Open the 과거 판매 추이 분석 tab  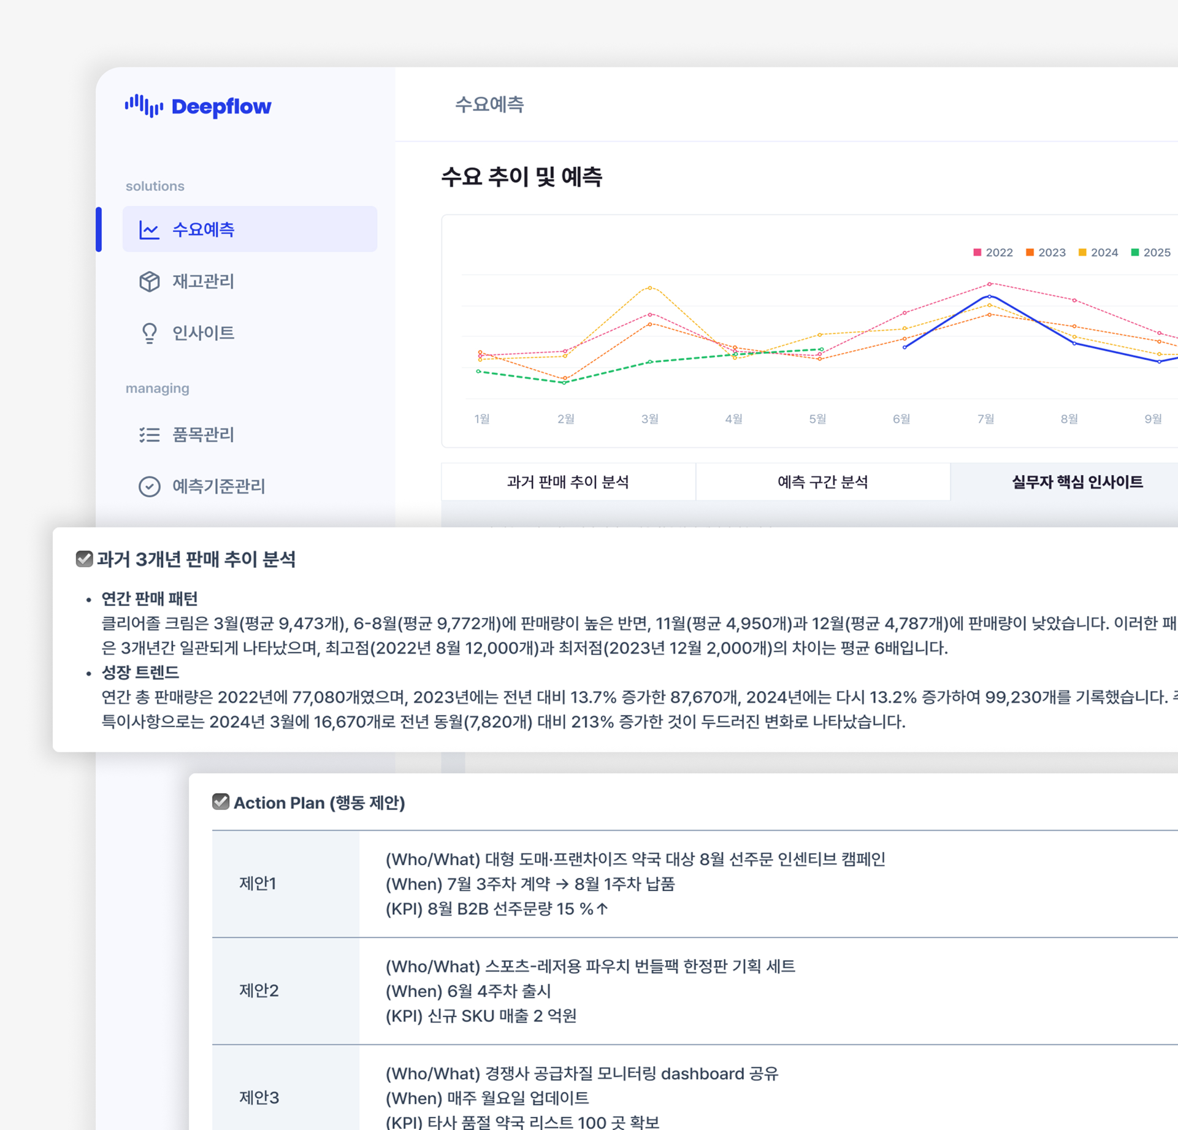[568, 482]
